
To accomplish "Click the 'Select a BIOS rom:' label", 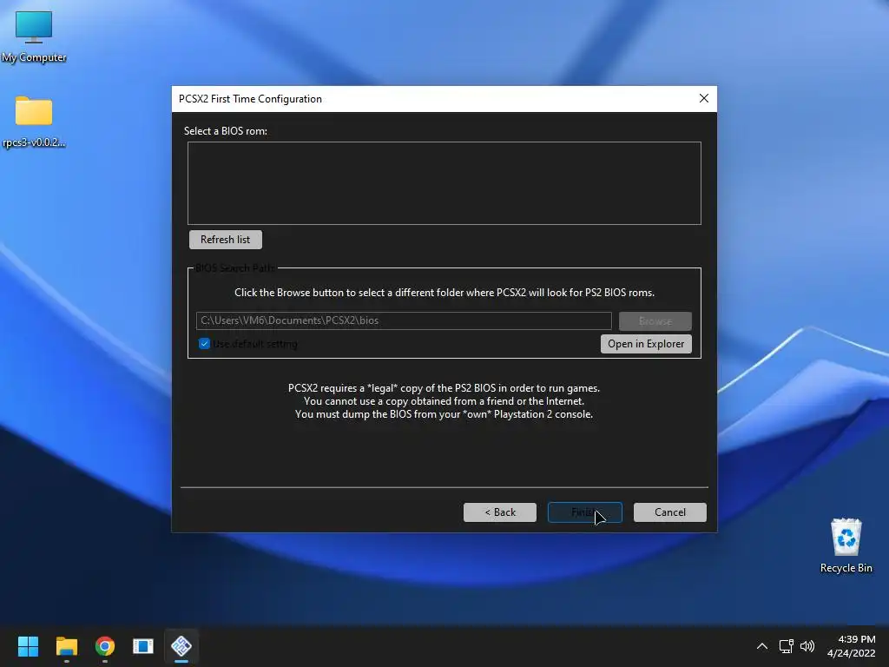I will (225, 131).
